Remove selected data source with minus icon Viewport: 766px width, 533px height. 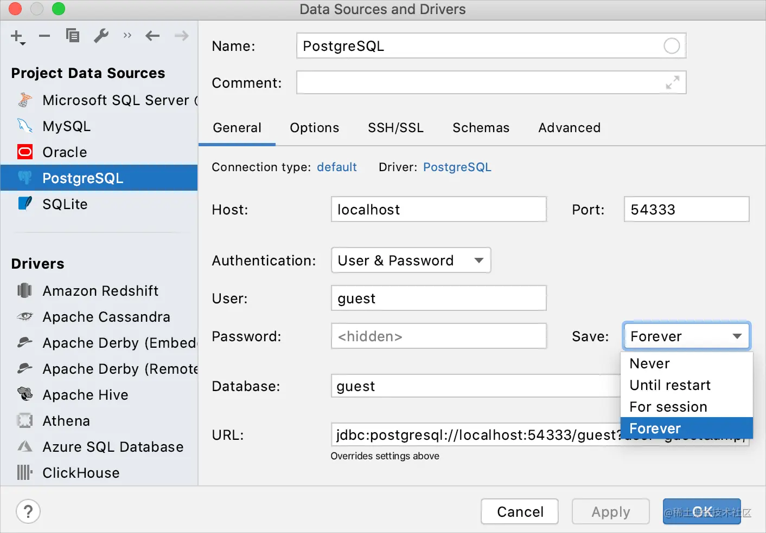click(x=44, y=36)
